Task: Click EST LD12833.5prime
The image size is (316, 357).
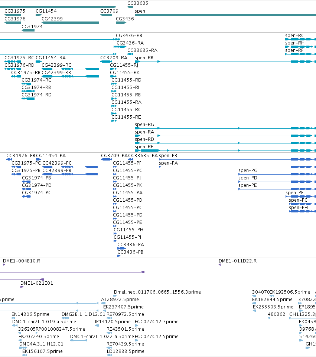Action: click(126, 351)
